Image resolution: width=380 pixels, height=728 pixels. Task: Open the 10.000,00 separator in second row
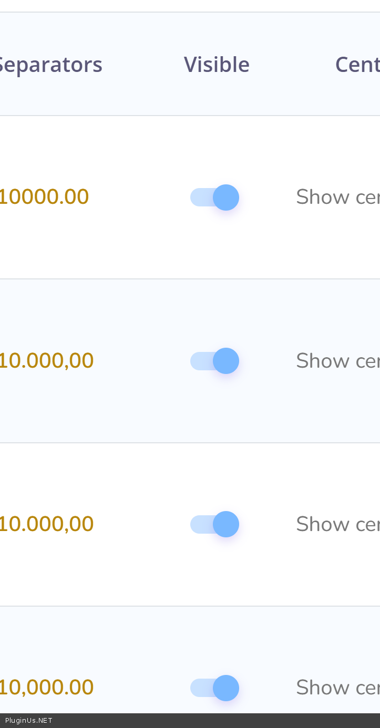pos(46,361)
